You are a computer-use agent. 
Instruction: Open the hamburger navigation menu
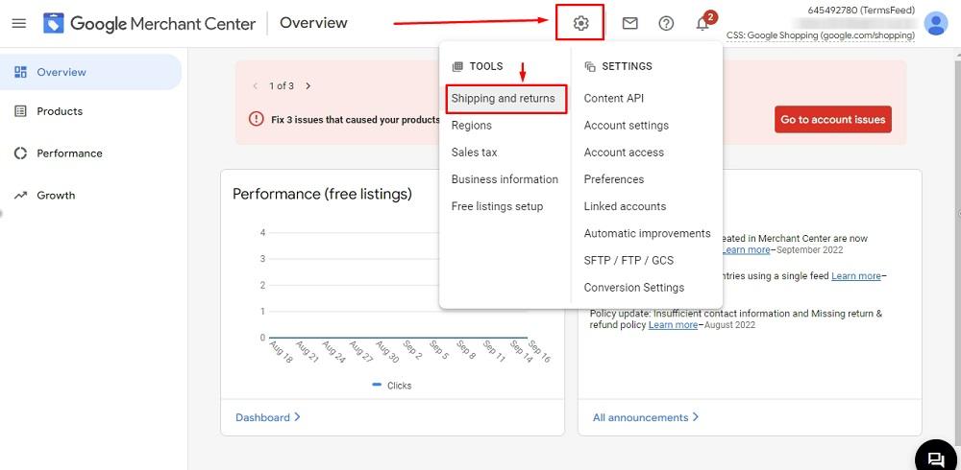pyautogui.click(x=19, y=23)
